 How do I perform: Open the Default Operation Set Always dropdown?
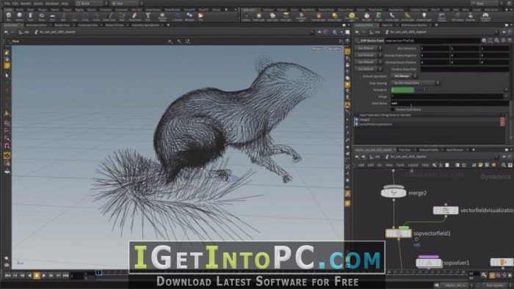click(x=404, y=76)
